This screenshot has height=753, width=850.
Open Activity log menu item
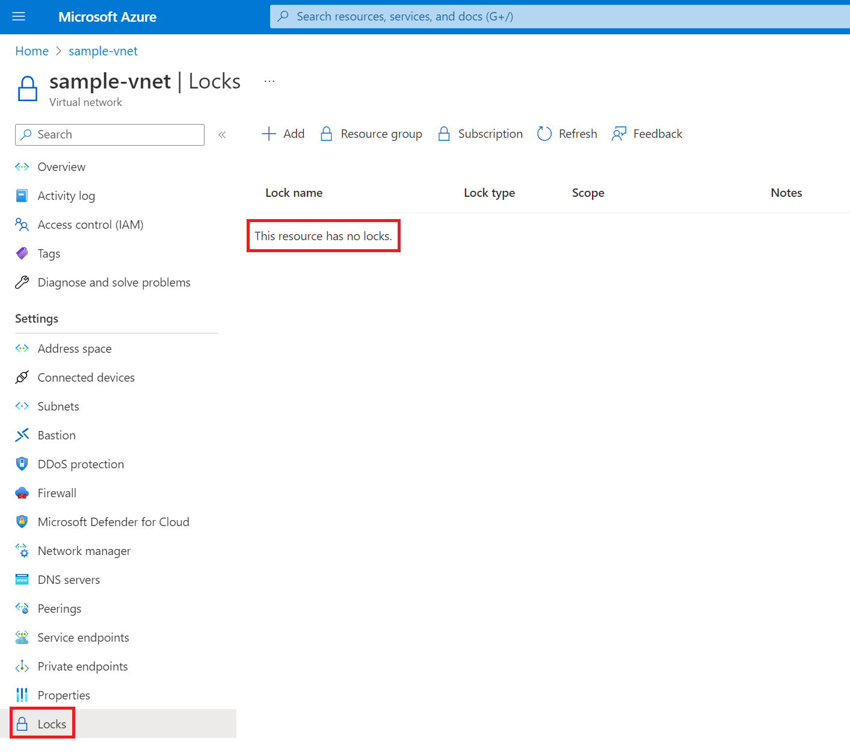[66, 196]
